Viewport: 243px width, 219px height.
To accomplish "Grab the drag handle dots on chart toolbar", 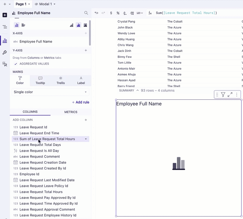I will pos(217,95).
